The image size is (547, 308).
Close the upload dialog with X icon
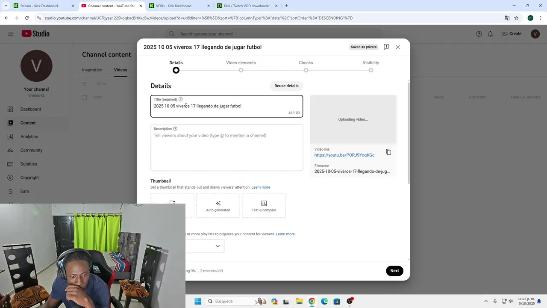tap(397, 47)
